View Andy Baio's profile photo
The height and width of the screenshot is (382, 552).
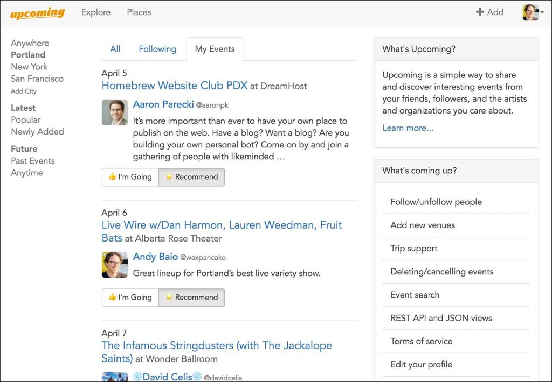coord(115,265)
